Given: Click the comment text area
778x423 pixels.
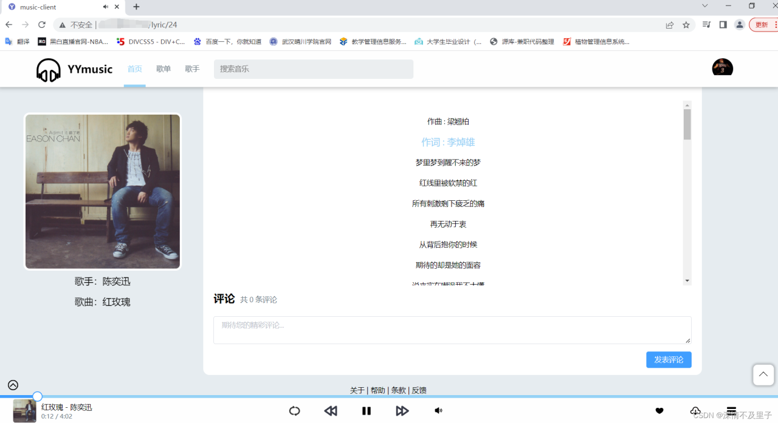Looking at the screenshot, I should tap(452, 330).
